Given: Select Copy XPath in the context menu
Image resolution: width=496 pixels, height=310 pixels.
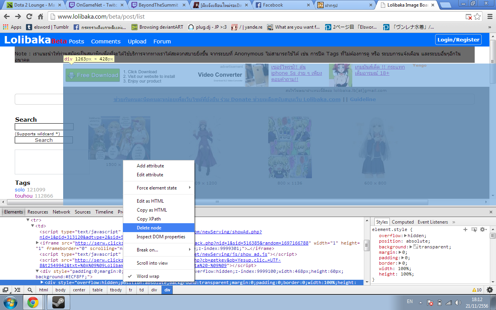Looking at the screenshot, I should coord(158,219).
